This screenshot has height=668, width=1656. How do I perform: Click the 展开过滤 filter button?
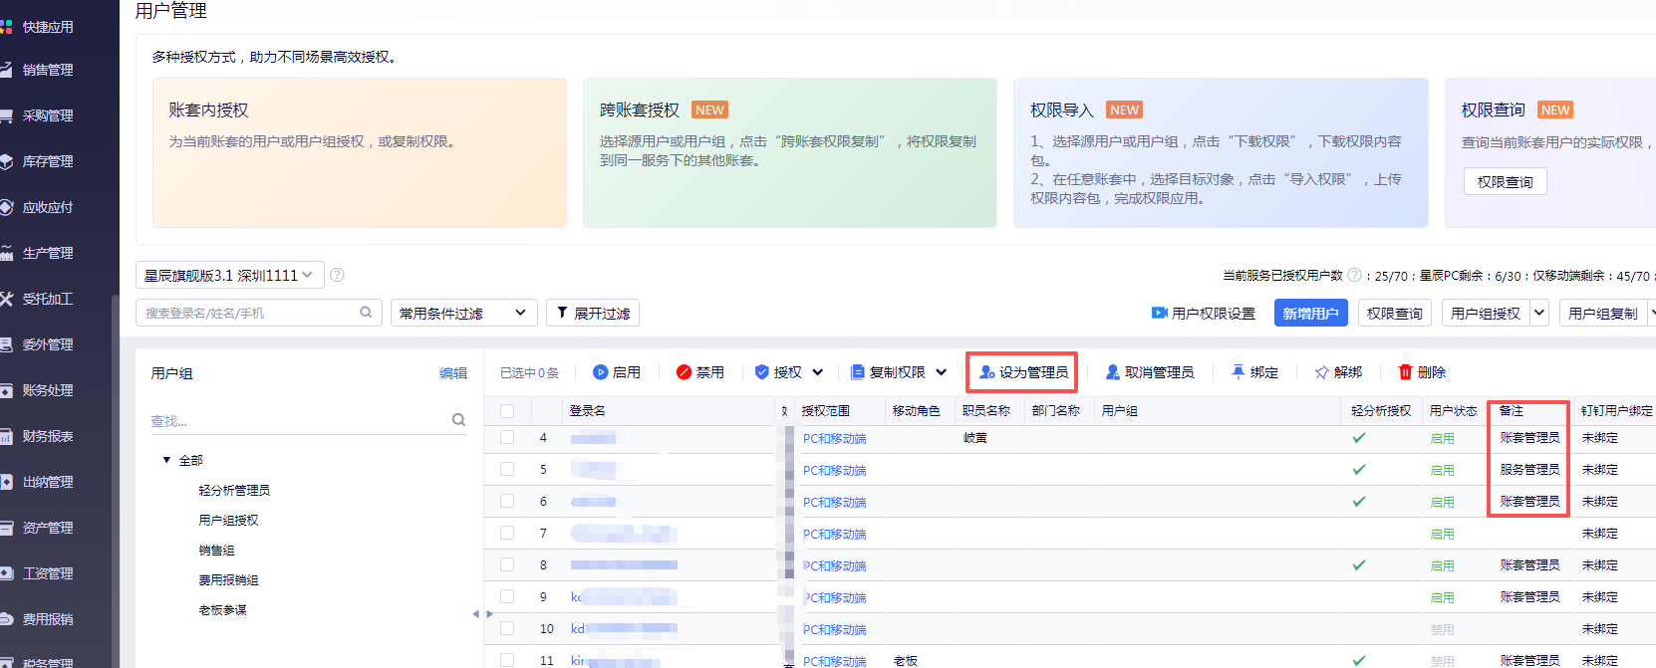(592, 313)
